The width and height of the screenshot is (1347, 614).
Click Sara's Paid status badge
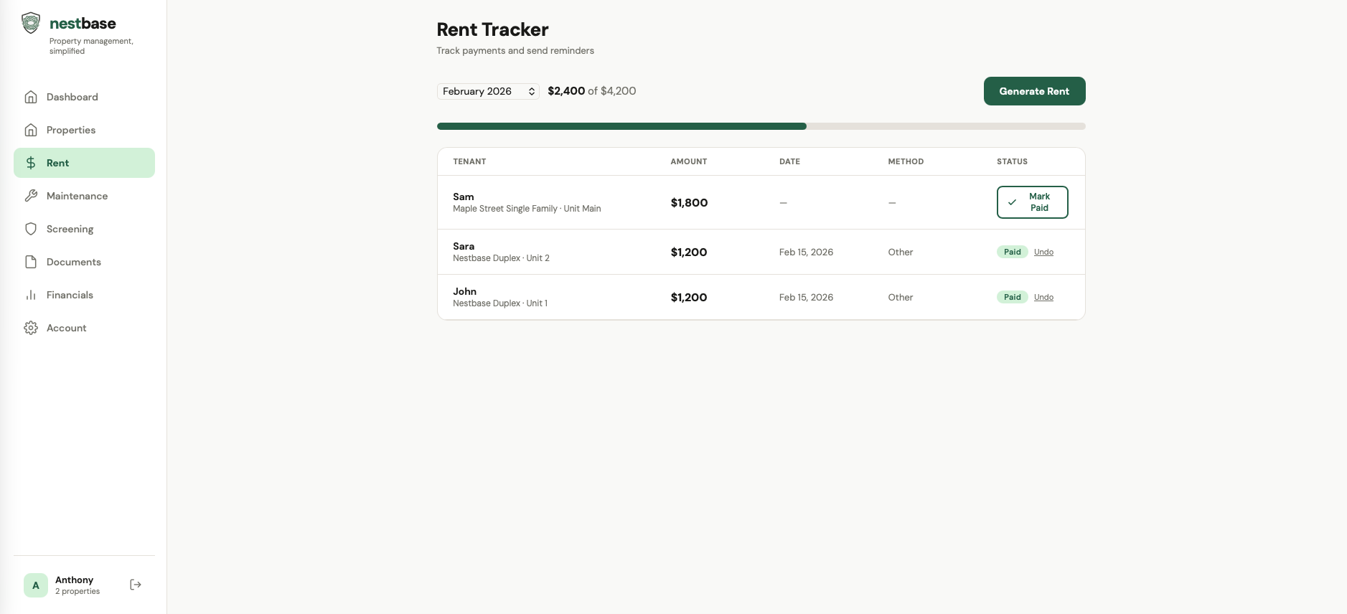click(x=1012, y=252)
